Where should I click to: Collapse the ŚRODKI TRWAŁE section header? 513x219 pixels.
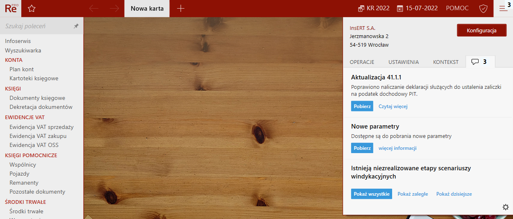tap(25, 202)
